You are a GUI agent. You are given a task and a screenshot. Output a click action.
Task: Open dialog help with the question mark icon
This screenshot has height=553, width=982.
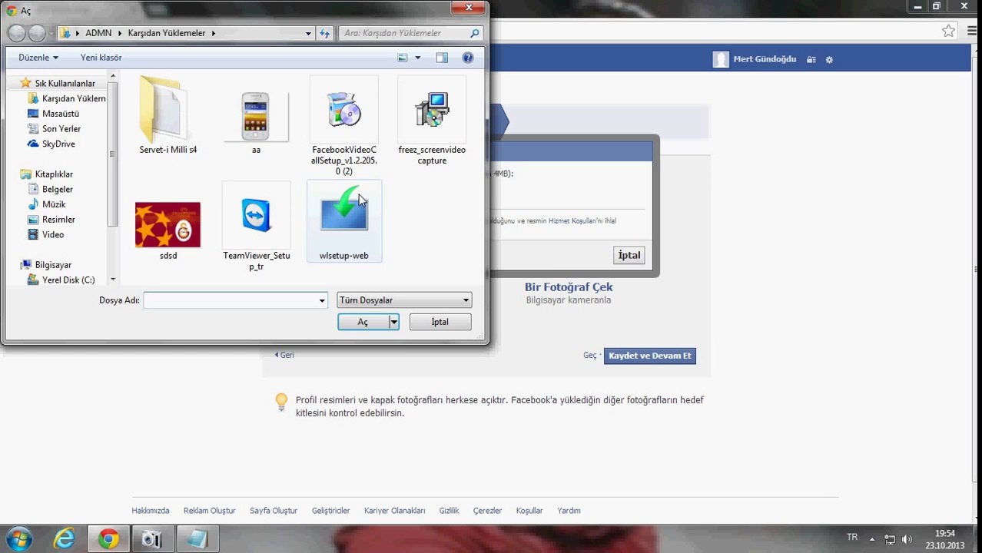(468, 58)
